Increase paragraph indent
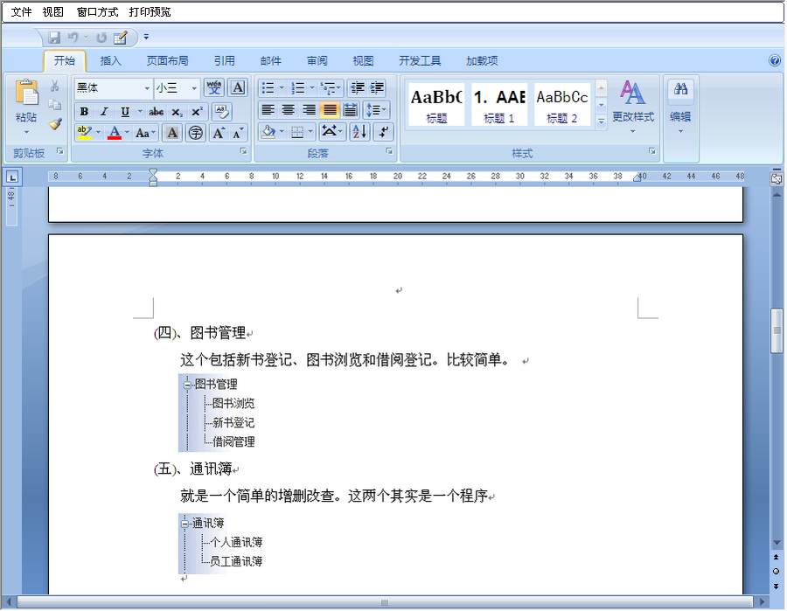 (377, 88)
